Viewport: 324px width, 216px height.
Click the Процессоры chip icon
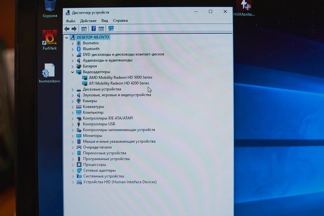click(x=79, y=165)
